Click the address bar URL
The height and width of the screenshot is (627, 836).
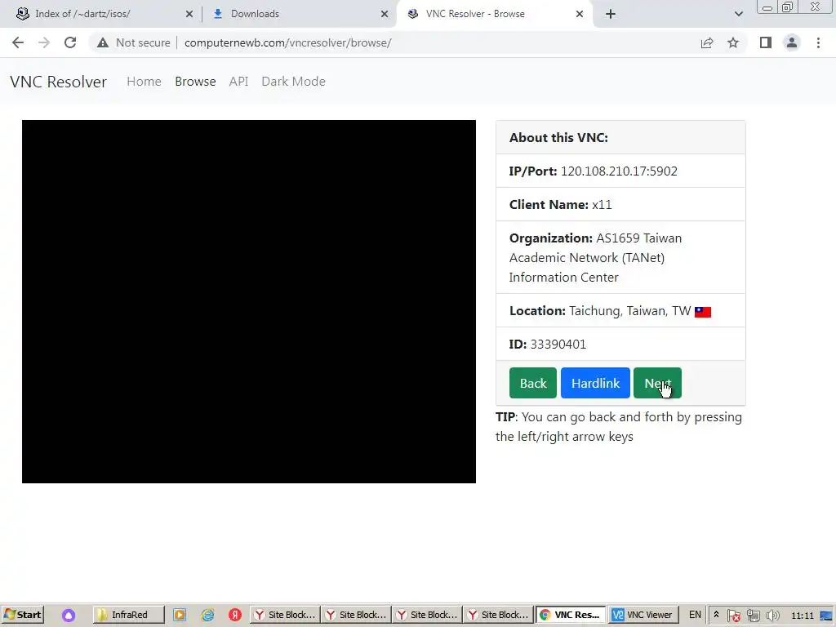288,42
